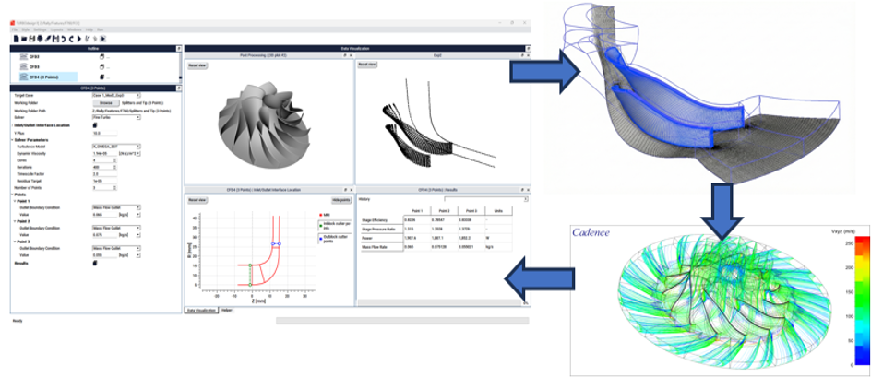
Task: Close the CFD4 Results table panel
Action: pos(528,190)
